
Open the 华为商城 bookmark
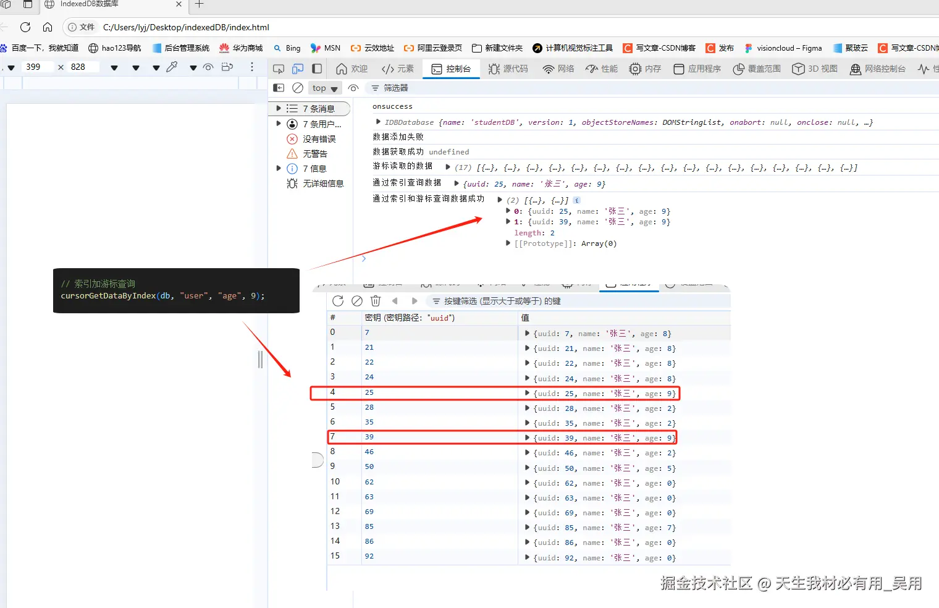click(x=241, y=48)
